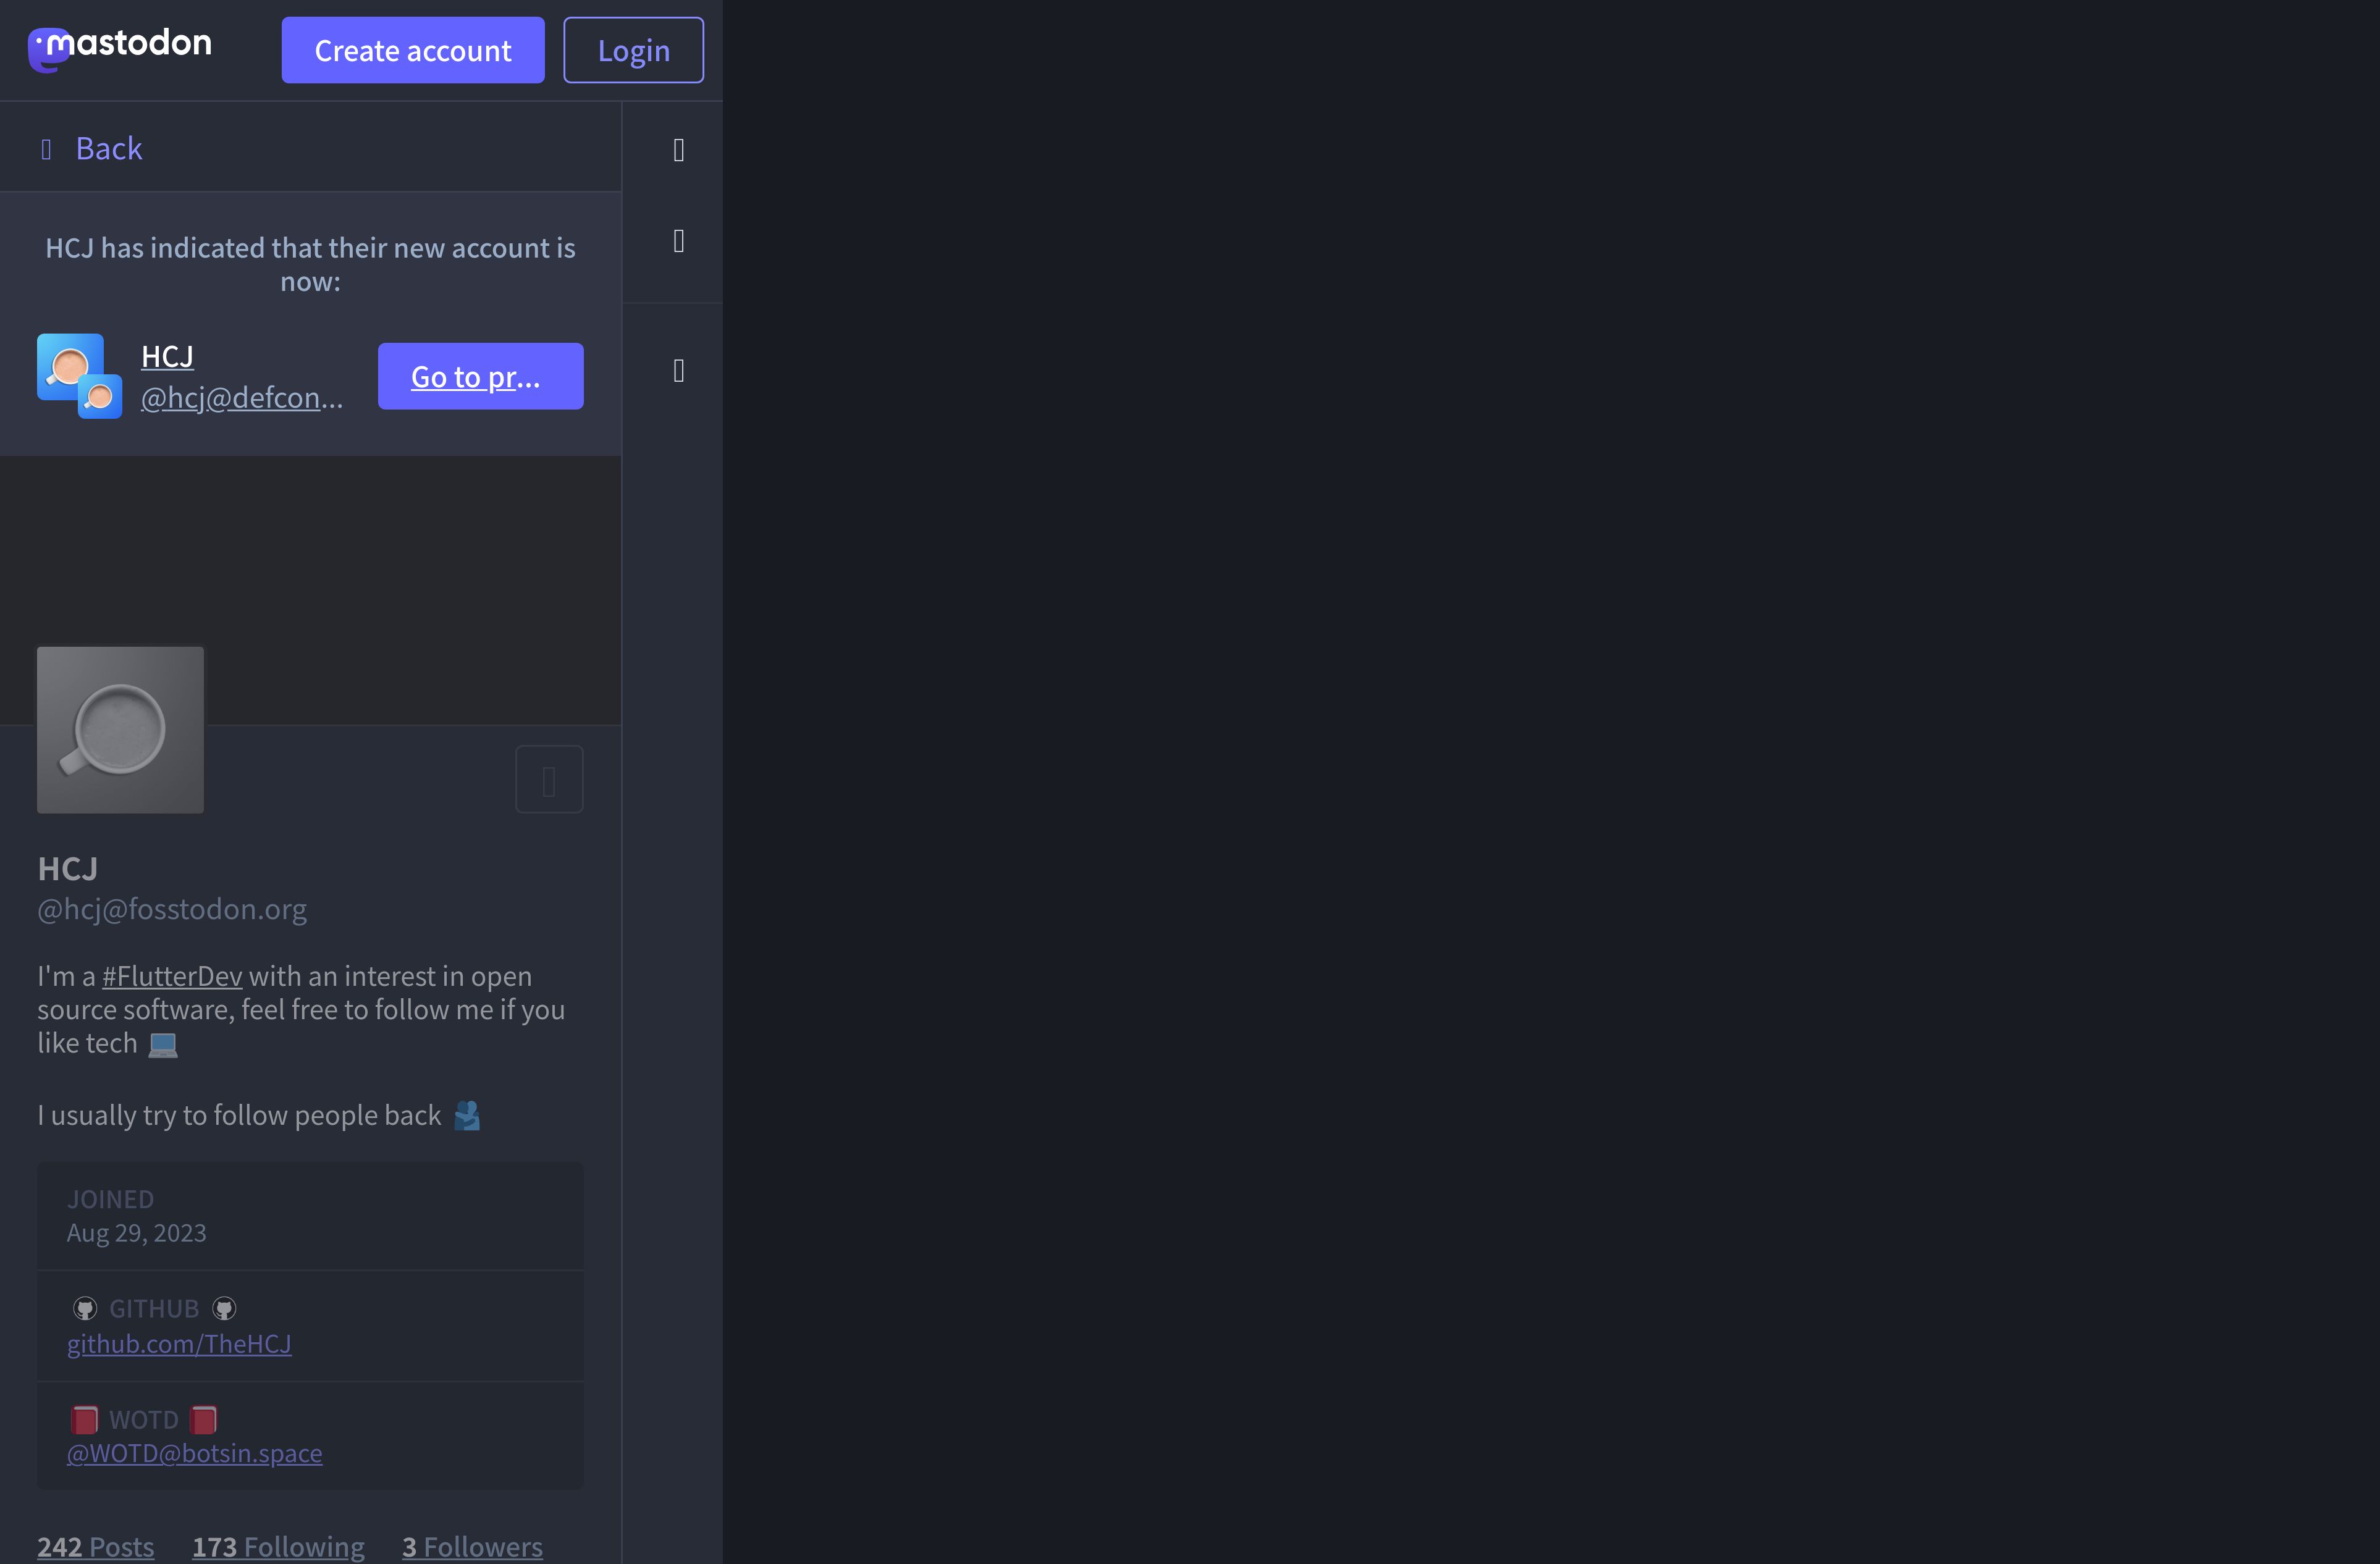Open the moved account's avatar thumbnail
Image resolution: width=2380 pixels, height=1564 pixels.
click(x=80, y=376)
